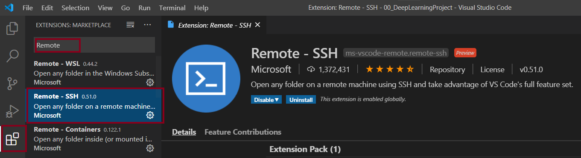
Task: Click the Extension Pack (1) heading
Action: [x=305, y=149]
